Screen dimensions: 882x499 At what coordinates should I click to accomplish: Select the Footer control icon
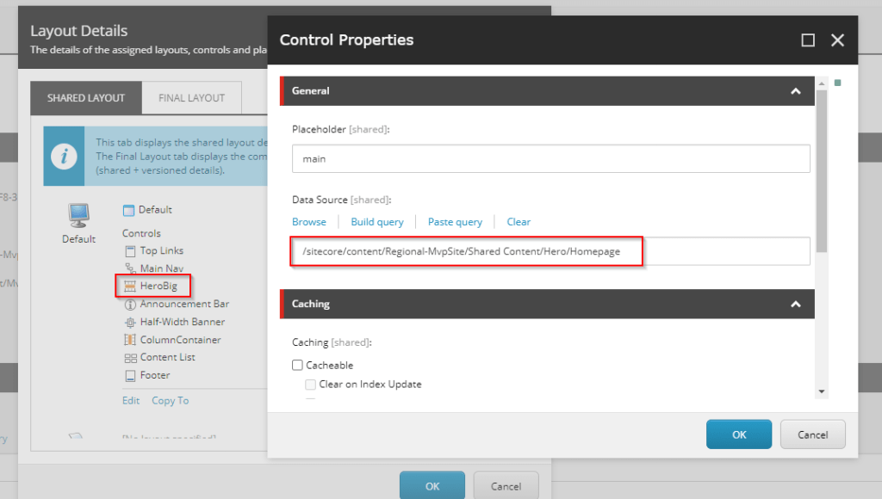[x=130, y=376]
